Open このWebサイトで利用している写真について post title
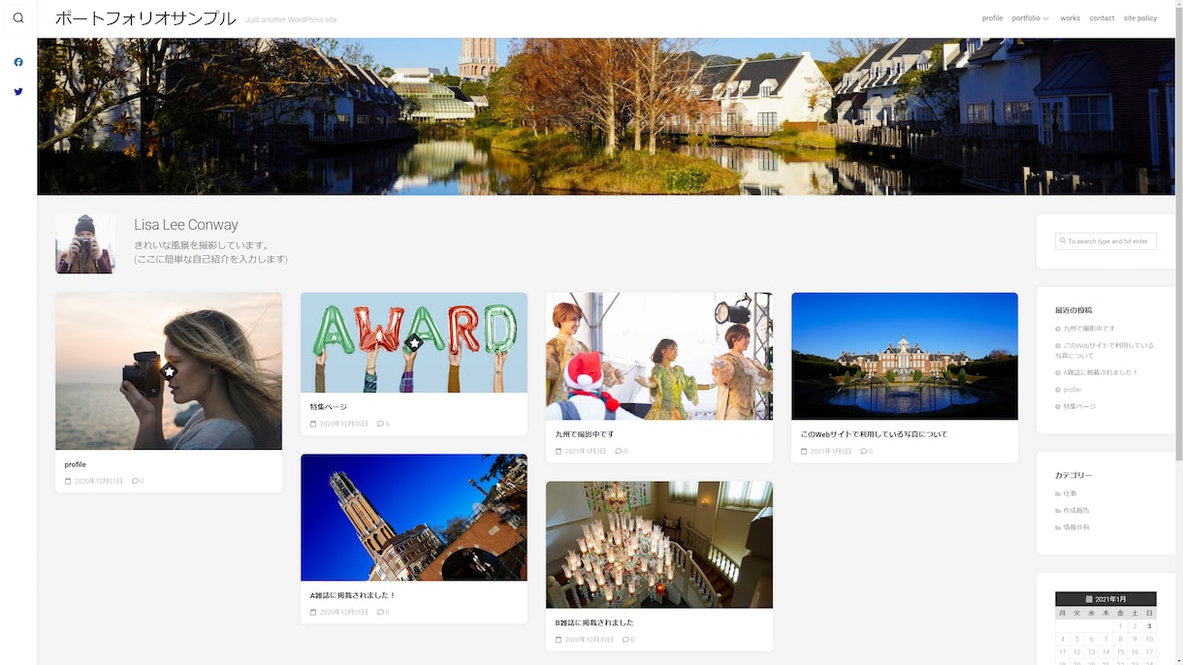 click(x=874, y=434)
